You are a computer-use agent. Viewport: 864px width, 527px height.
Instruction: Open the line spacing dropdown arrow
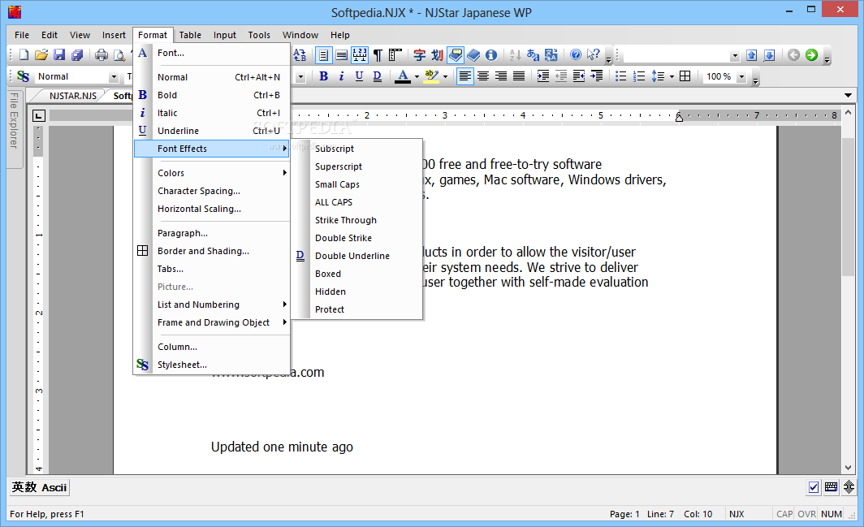pos(672,76)
